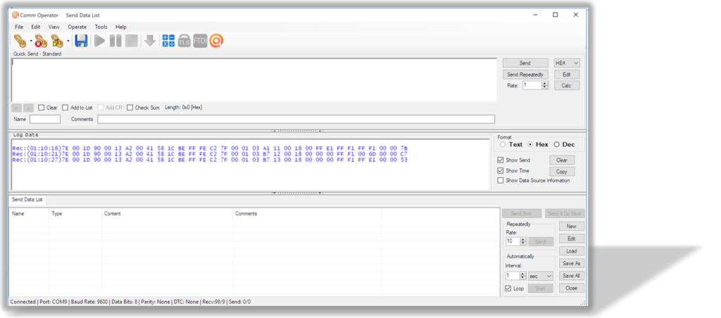Screen dimensions: 721x318
Task: Open the Tools menu
Action: (101, 27)
